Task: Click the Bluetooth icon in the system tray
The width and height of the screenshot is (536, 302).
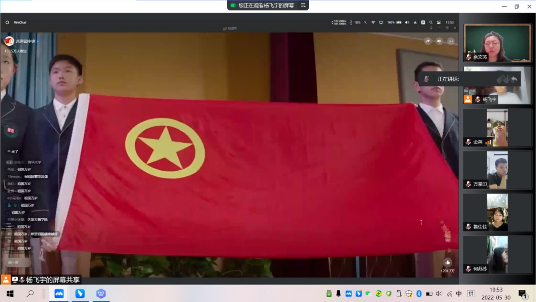Action: [419, 294]
